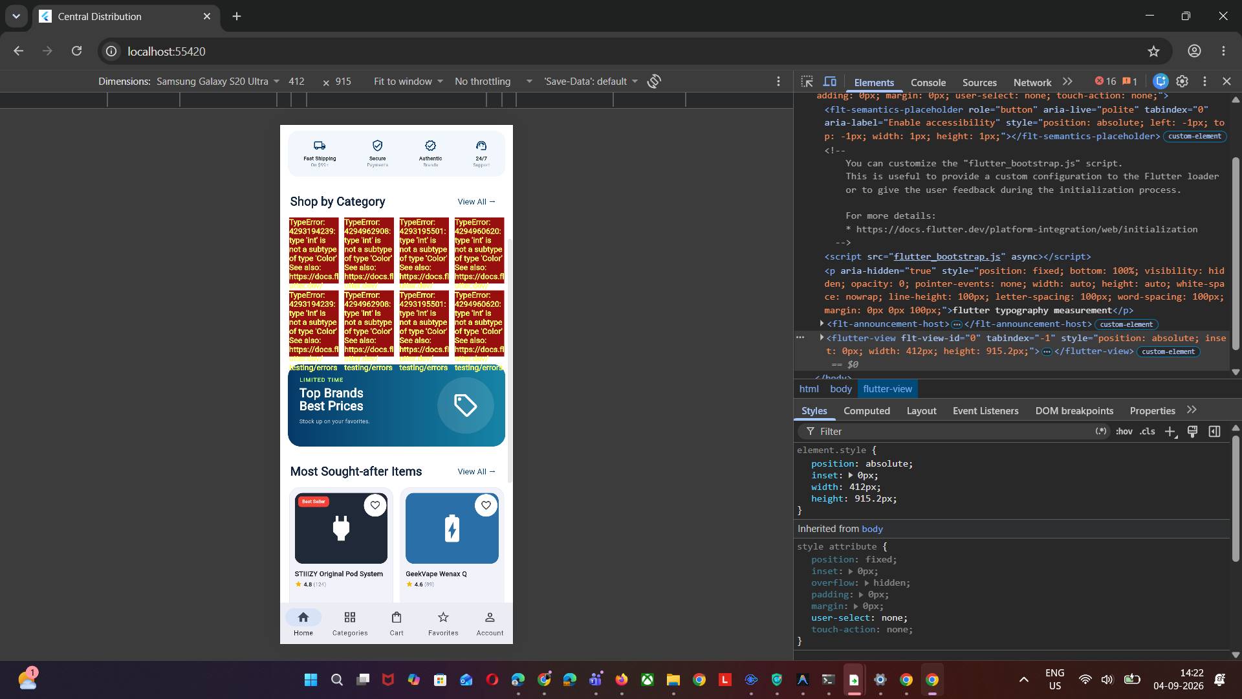Screen dimensions: 1242x699
Task: Go to Account in bottom navigation
Action: tap(490, 623)
